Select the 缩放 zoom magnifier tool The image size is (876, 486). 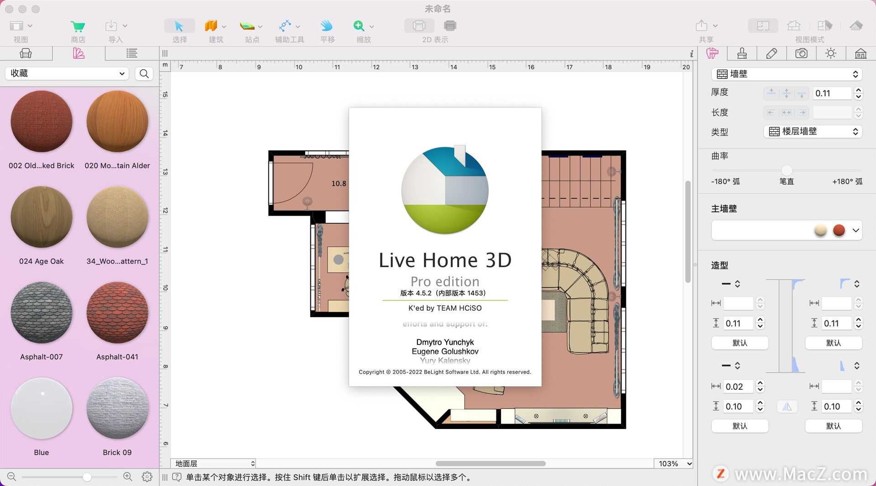point(359,26)
